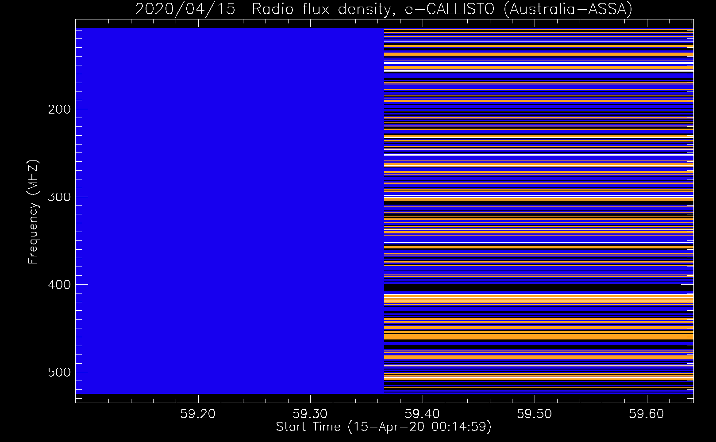Click the 400 frequency tick label
Screen dimensions: 716x442
pyautogui.click(x=59, y=285)
